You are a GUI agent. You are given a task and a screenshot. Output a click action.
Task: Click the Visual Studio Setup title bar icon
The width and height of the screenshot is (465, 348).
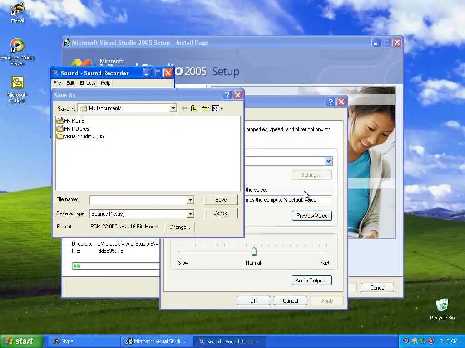pyautogui.click(x=67, y=43)
